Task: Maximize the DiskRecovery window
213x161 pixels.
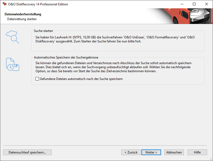Action: point(194,4)
